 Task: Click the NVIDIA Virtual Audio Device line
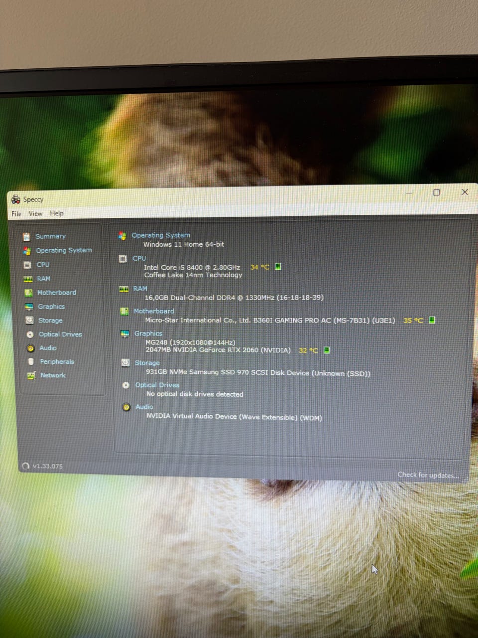(234, 417)
